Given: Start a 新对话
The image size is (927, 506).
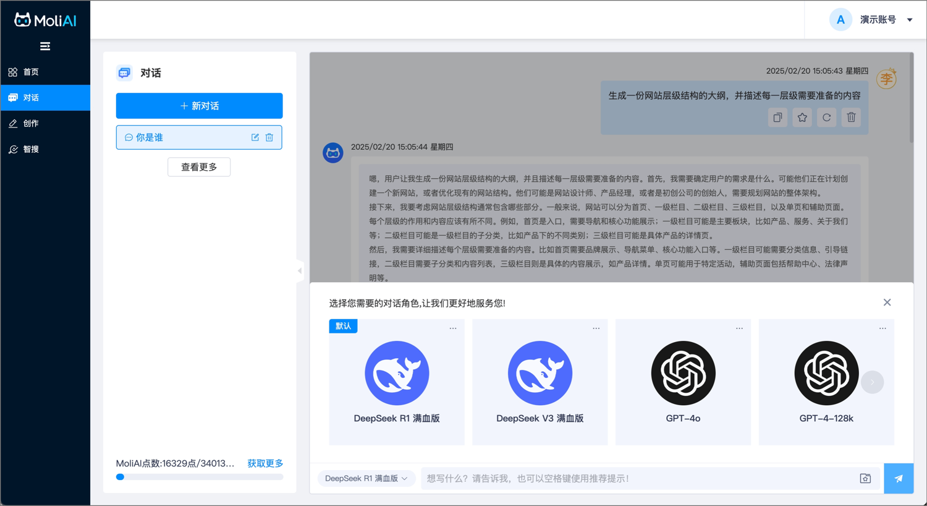Looking at the screenshot, I should [199, 106].
